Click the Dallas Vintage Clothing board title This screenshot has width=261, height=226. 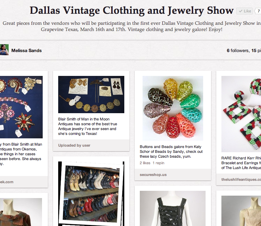[132, 10]
